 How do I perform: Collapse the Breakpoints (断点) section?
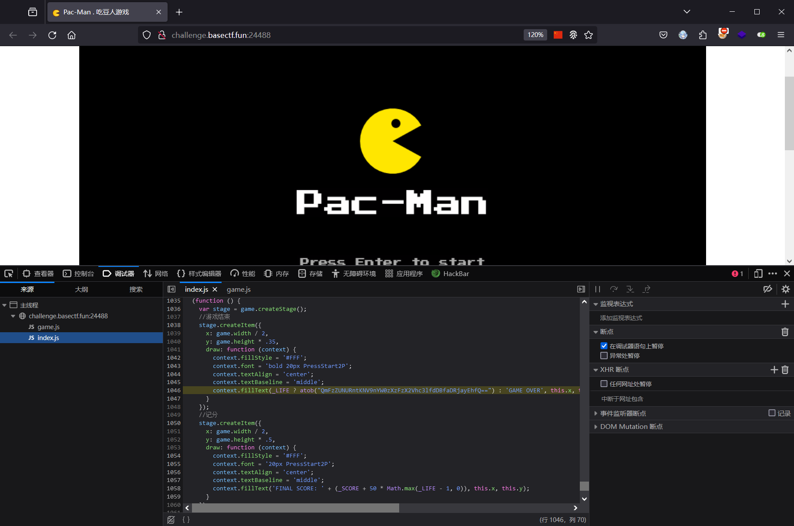click(595, 332)
